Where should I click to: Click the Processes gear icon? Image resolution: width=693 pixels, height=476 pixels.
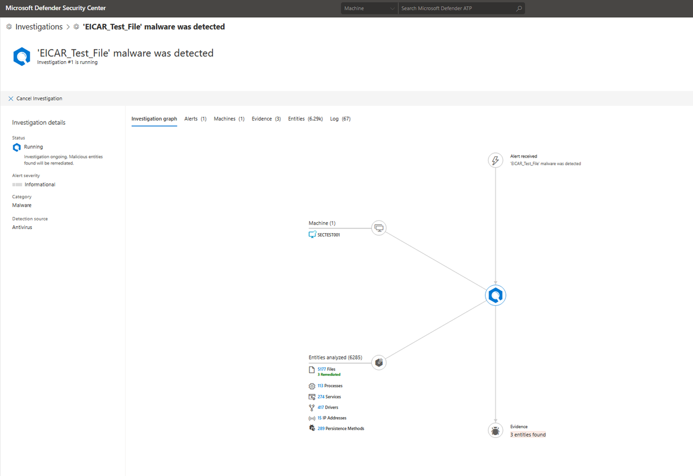(312, 386)
